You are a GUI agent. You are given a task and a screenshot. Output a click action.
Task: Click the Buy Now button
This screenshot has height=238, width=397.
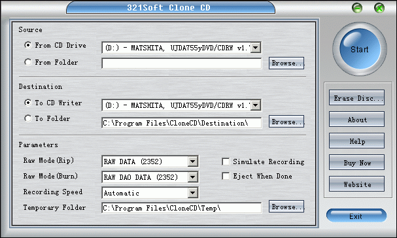(x=356, y=162)
